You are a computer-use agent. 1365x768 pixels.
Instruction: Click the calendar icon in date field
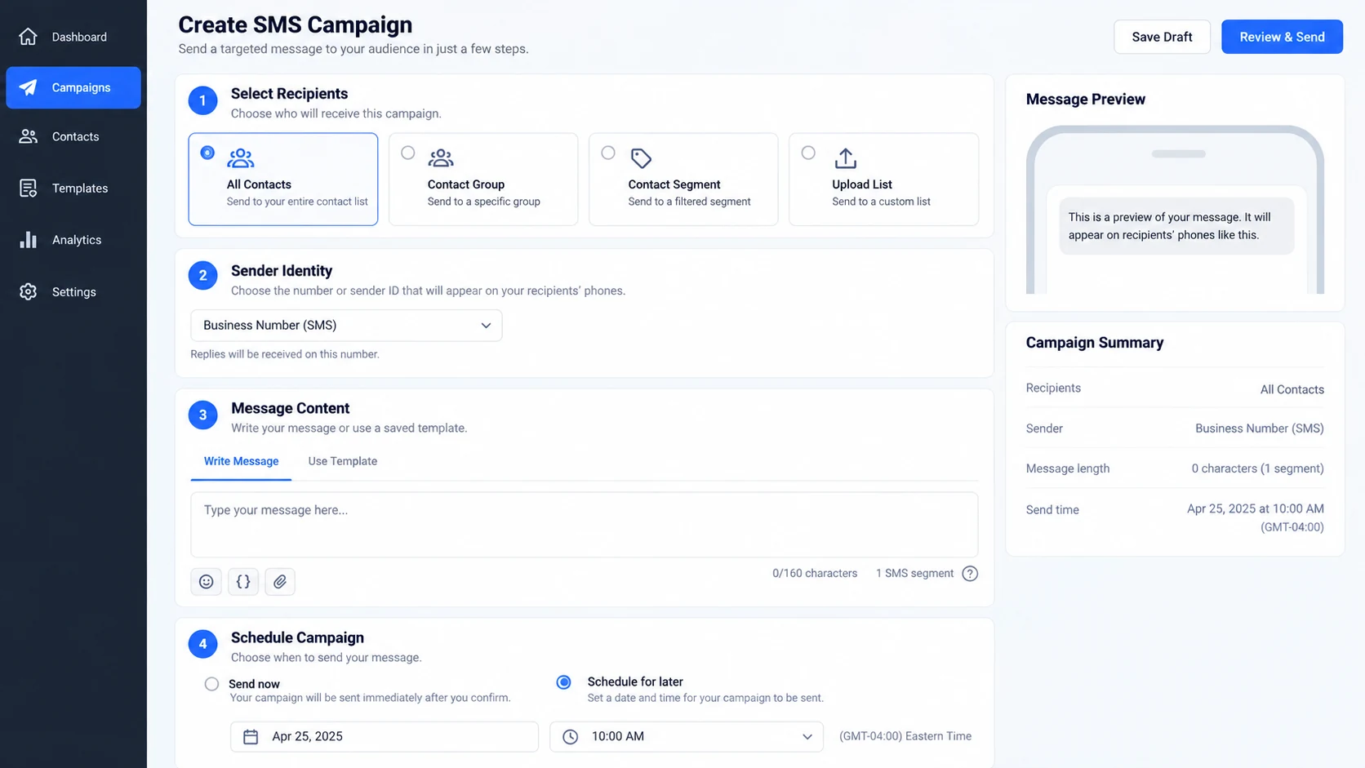pos(251,736)
